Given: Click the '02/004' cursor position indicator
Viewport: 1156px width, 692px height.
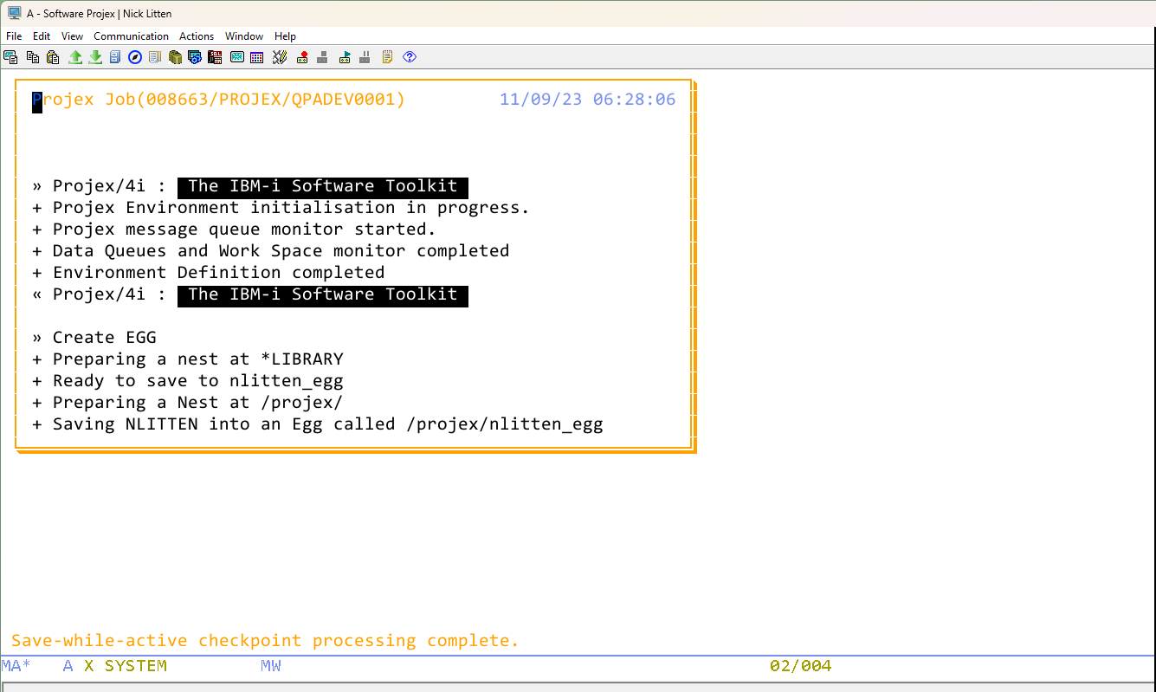Looking at the screenshot, I should 801,666.
